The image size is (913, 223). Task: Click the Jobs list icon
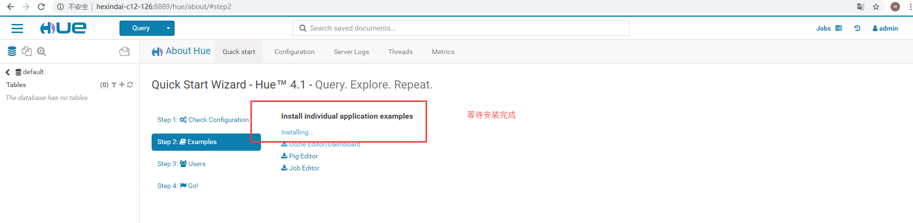839,28
